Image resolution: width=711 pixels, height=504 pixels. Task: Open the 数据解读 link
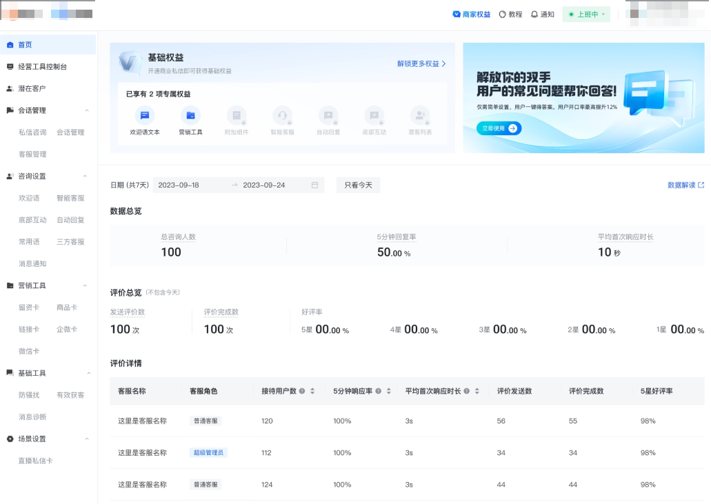(682, 185)
